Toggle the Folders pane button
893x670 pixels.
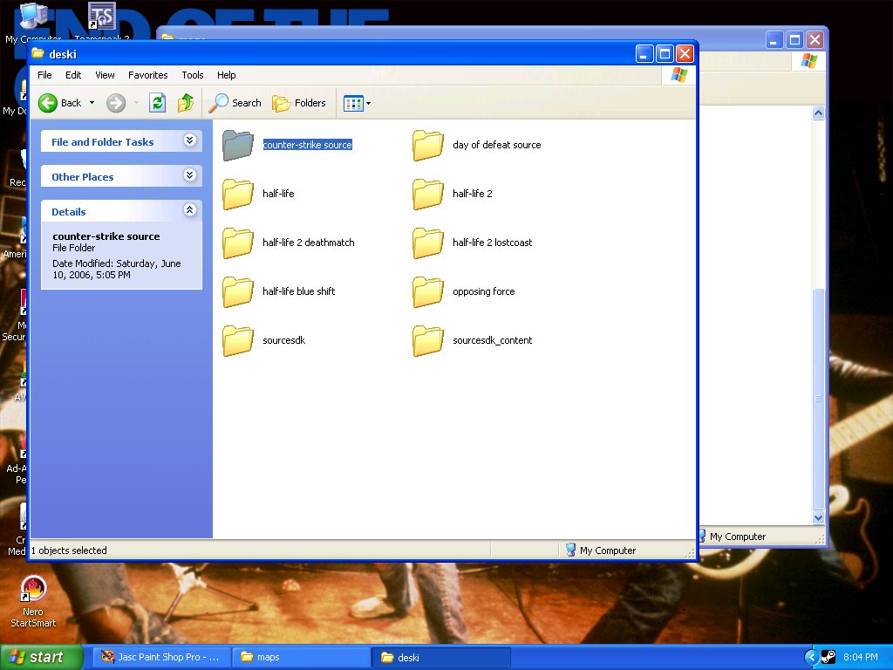(x=299, y=103)
